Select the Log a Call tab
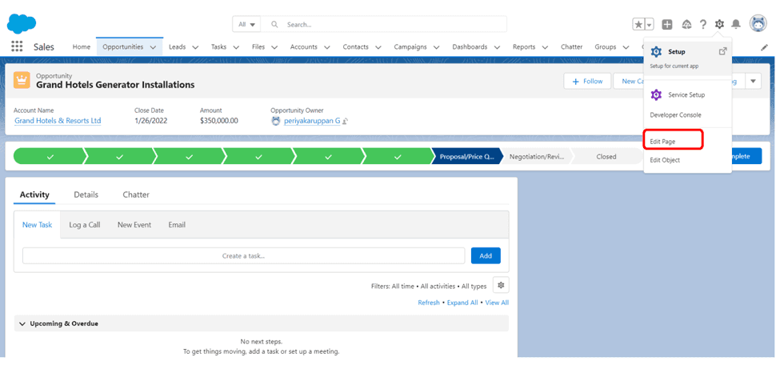 point(85,225)
